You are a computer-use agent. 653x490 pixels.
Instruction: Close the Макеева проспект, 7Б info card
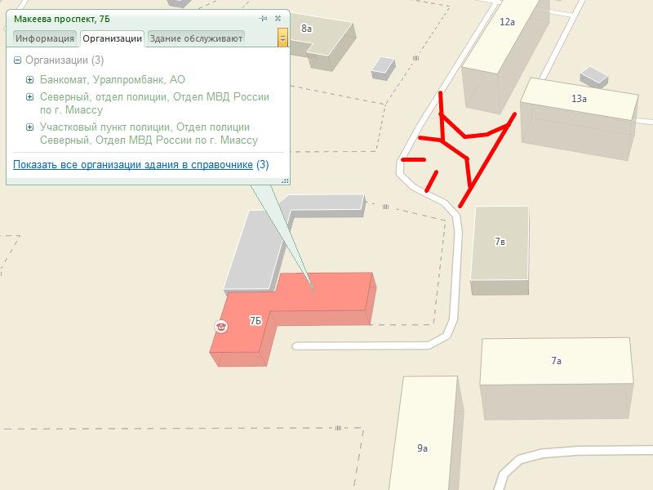point(278,18)
